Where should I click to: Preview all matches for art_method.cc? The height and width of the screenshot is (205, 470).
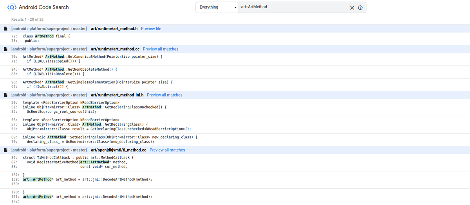click(161, 49)
